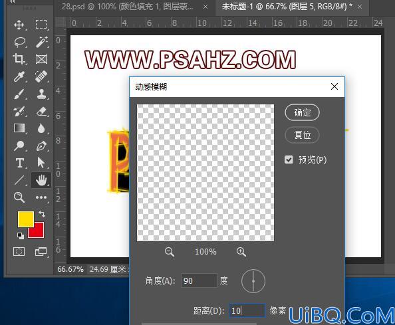Screen dimensions: 395x325
Task: Select the Spot Healing Brush tool
Action: point(41,76)
